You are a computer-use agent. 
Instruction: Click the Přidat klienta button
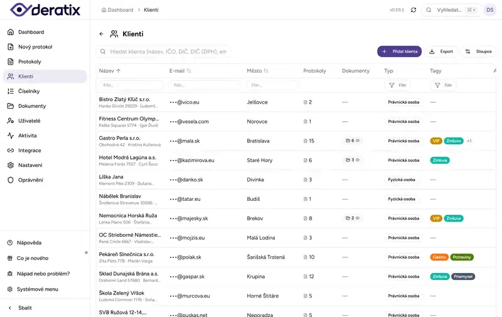coord(399,51)
